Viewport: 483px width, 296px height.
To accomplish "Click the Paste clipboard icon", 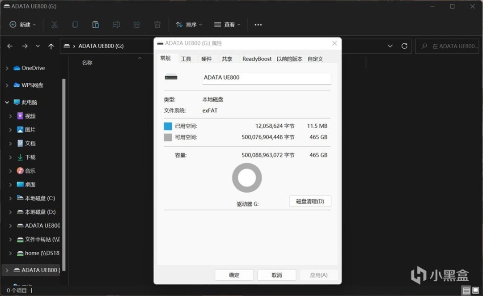I will point(96,25).
